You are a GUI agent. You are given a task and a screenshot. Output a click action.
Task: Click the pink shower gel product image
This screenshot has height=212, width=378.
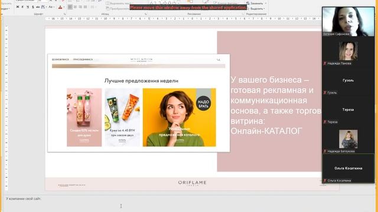(x=84, y=117)
